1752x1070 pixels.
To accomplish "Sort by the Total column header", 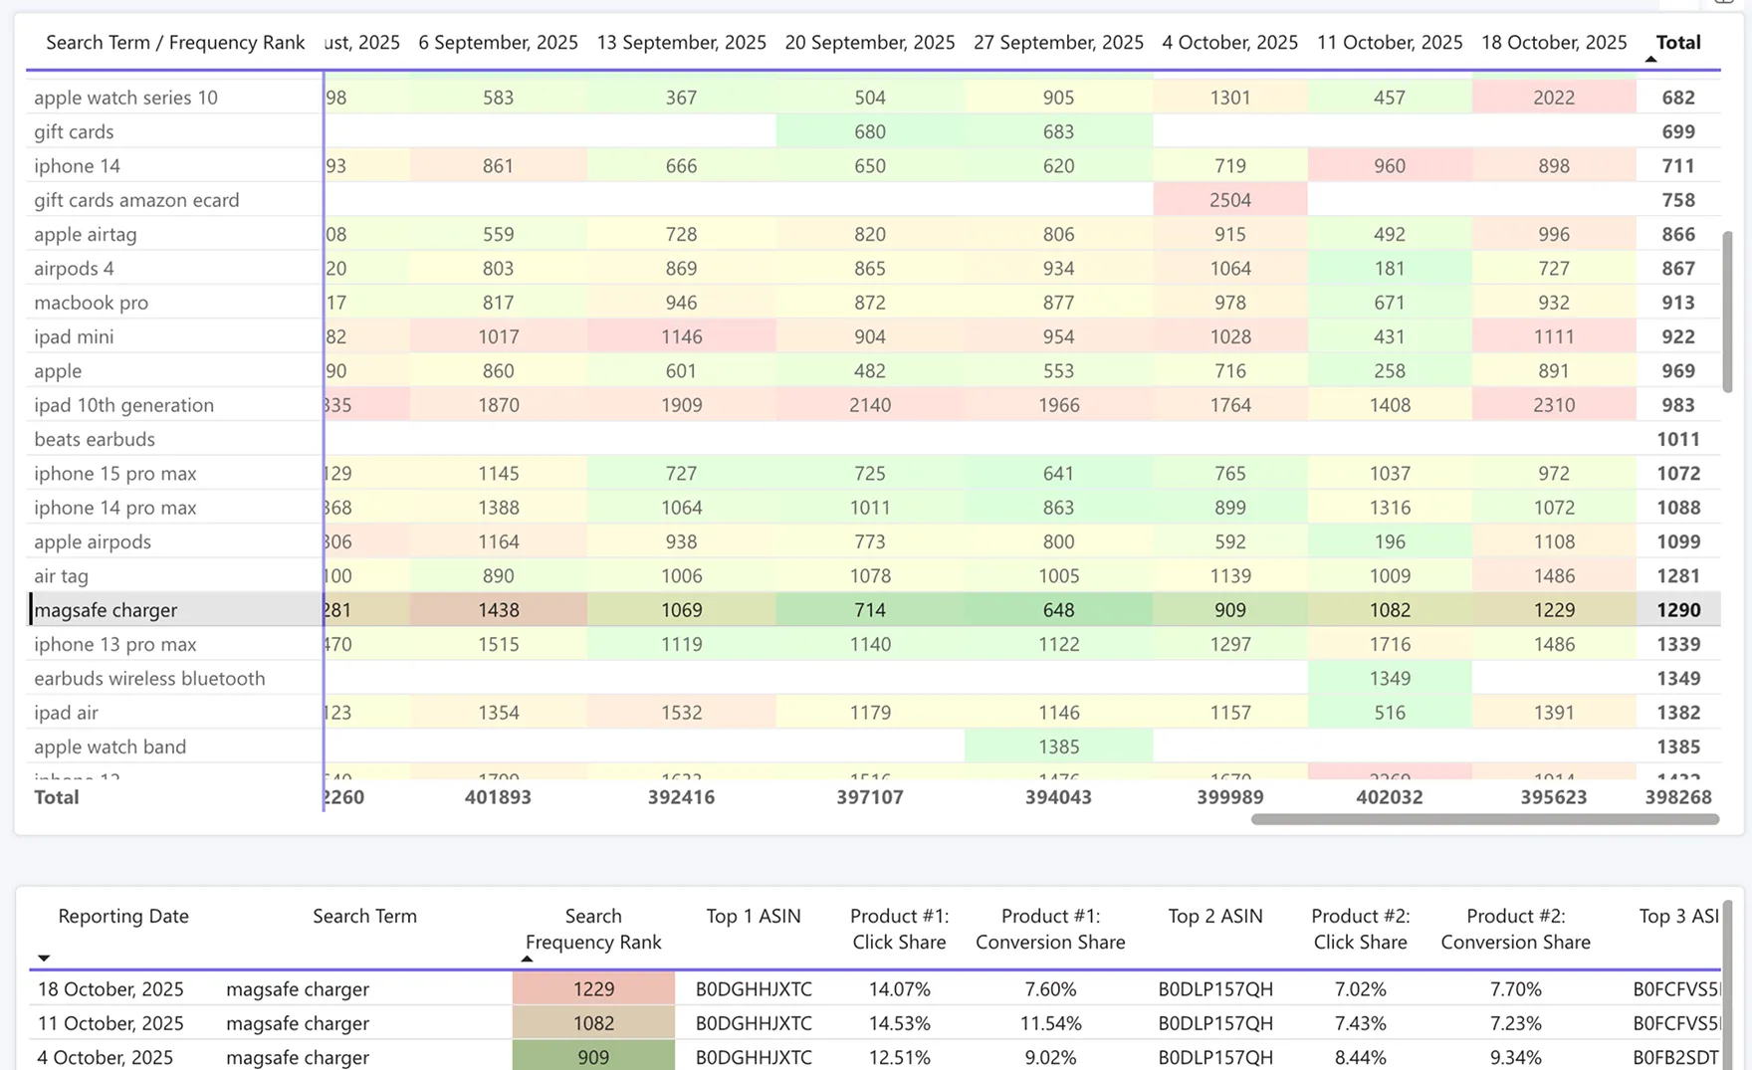I will click(x=1677, y=43).
